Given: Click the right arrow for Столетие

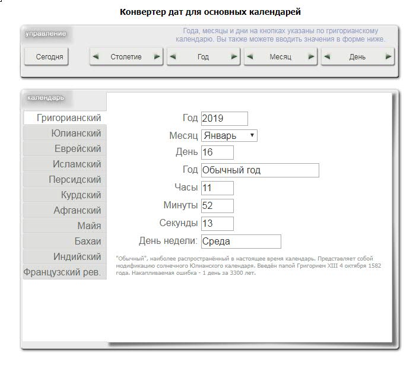Looking at the screenshot, I should [157, 57].
